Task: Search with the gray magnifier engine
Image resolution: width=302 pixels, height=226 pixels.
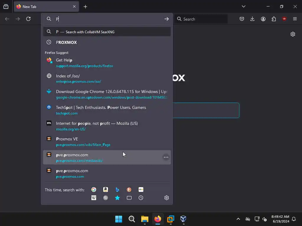Action: coord(106,198)
